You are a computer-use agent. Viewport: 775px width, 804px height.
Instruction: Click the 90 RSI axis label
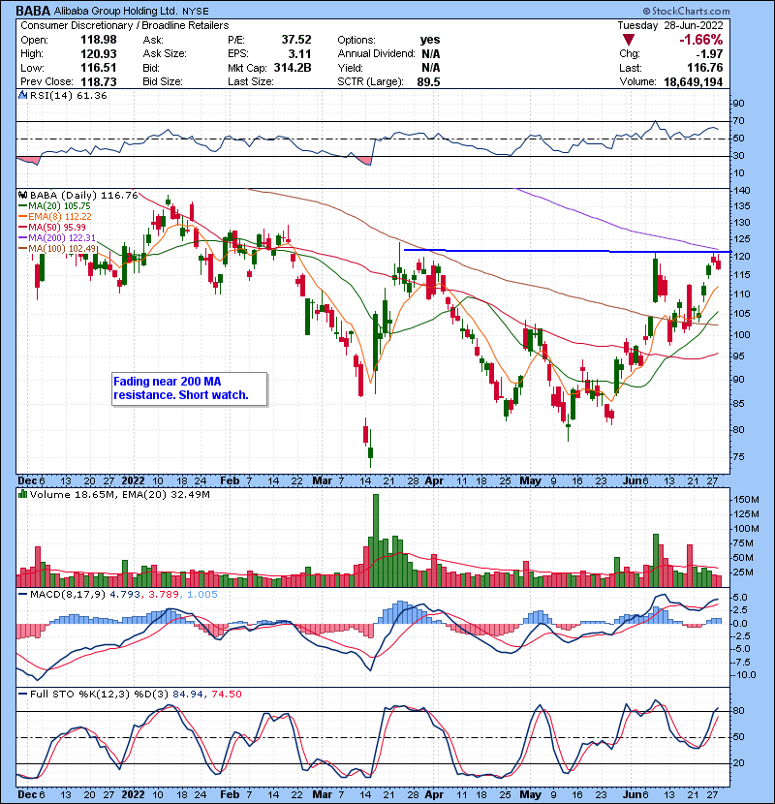[x=739, y=104]
